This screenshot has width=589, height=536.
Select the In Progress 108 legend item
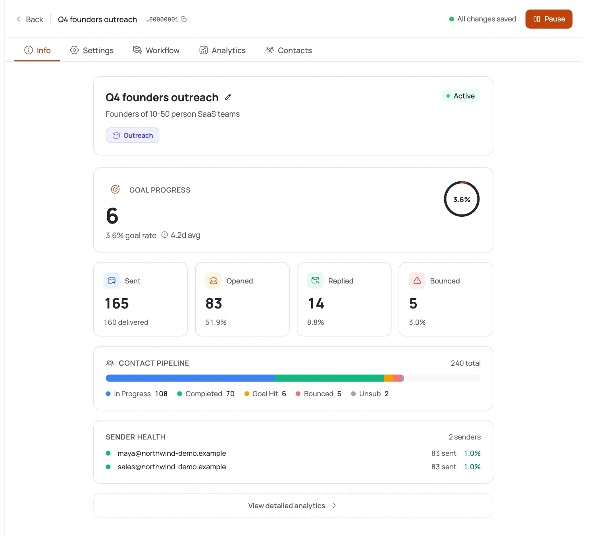point(137,393)
